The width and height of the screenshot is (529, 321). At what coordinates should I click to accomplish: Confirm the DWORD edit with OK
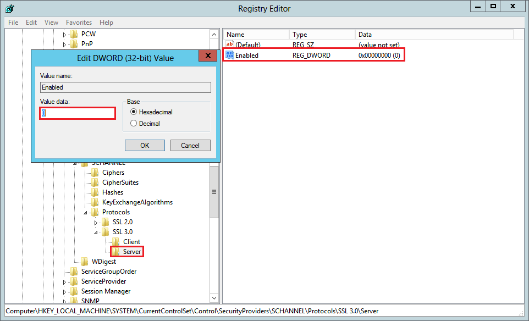pos(145,146)
